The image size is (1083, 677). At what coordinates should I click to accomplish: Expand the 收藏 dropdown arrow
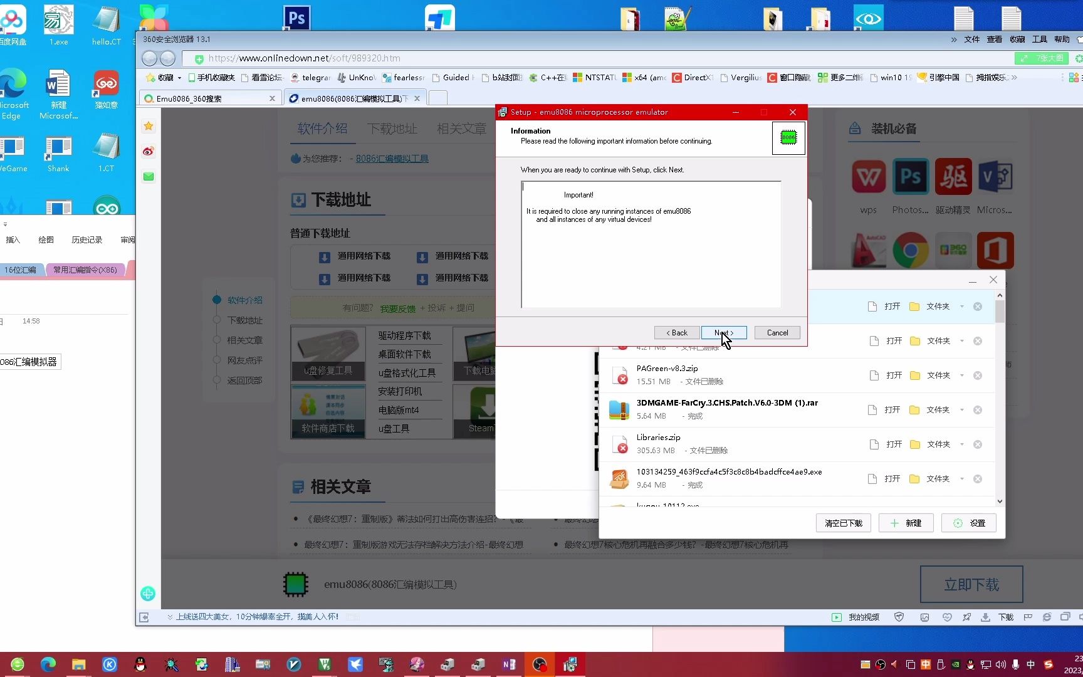pyautogui.click(x=179, y=78)
